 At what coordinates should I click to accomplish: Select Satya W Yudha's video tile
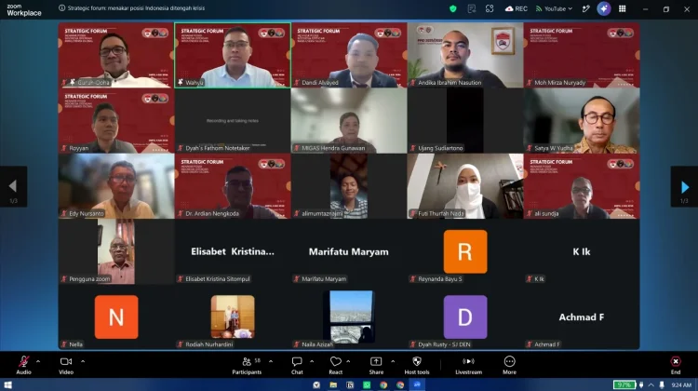coord(582,121)
